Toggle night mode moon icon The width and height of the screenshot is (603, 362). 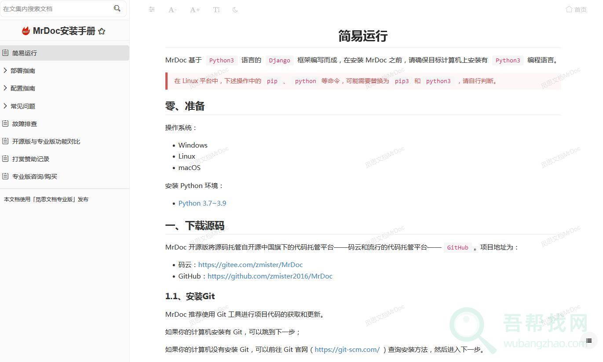235,10
